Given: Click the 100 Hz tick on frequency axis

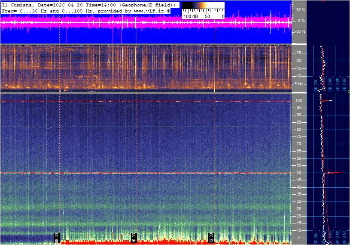Looking at the screenshot, I should [x=298, y=101].
